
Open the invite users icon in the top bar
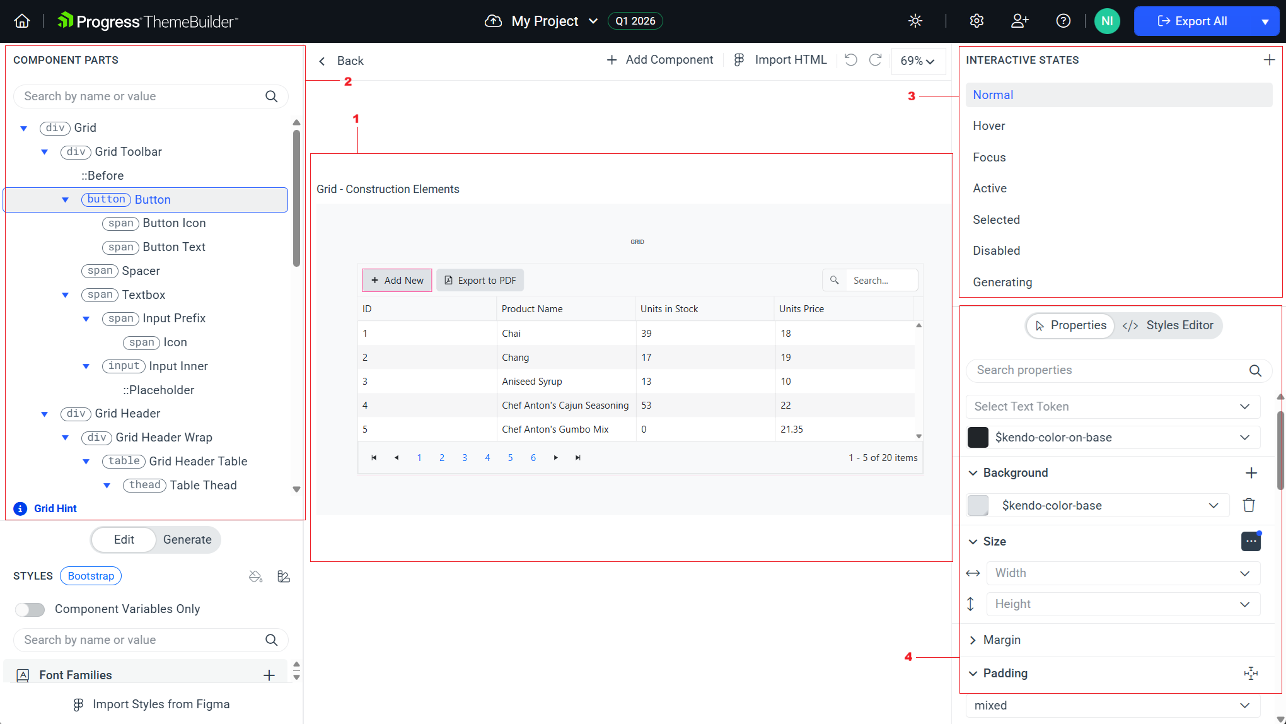1019,21
